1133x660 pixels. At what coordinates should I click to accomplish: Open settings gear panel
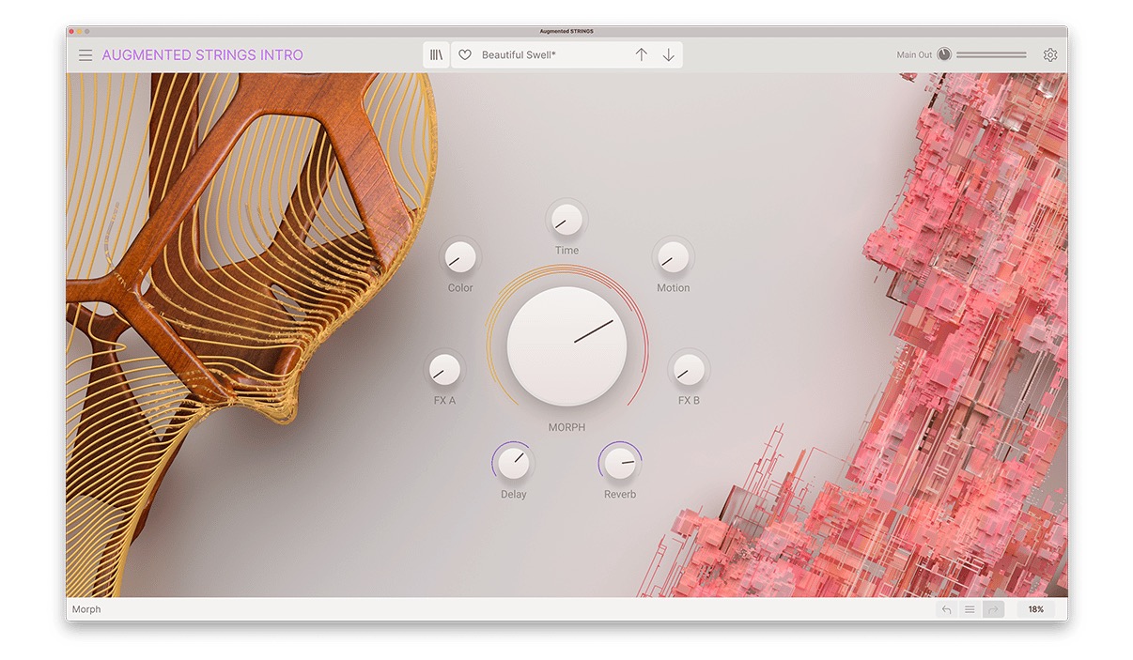(x=1050, y=55)
